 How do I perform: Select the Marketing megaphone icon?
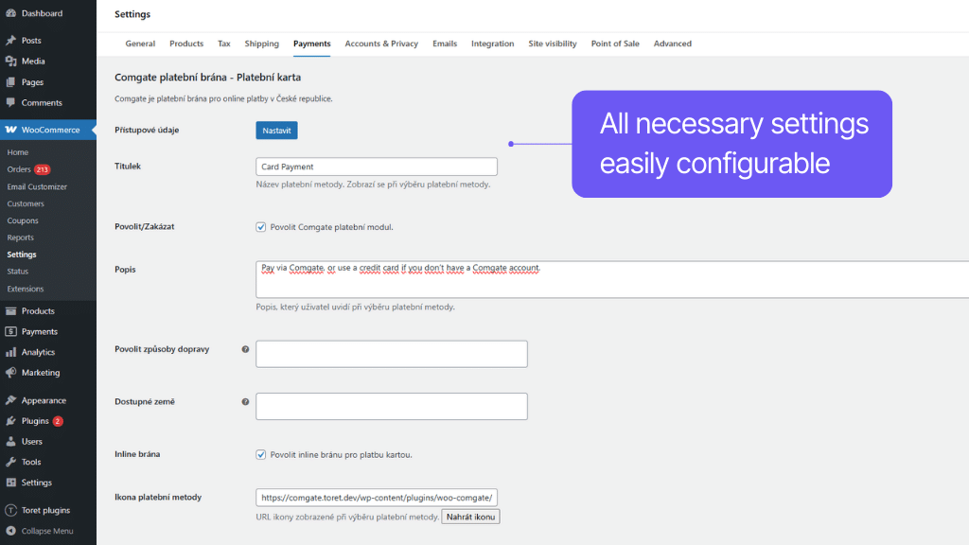tap(12, 373)
